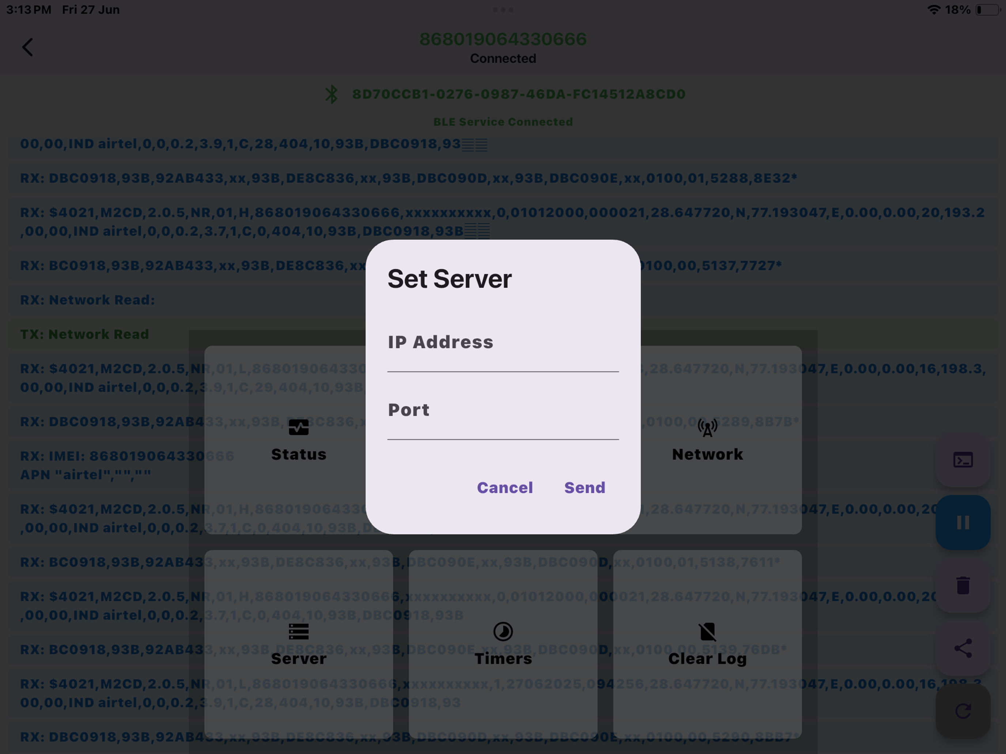Click the Network antenna icon
Image resolution: width=1006 pixels, height=754 pixels.
point(708,428)
